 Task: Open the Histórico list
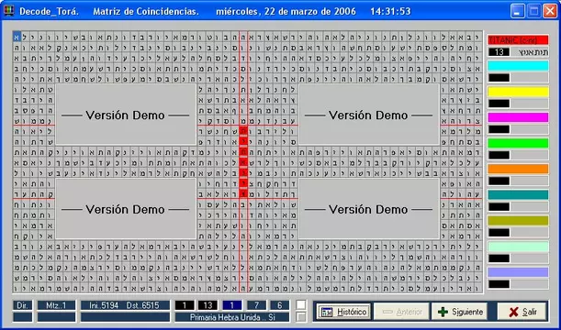click(343, 312)
